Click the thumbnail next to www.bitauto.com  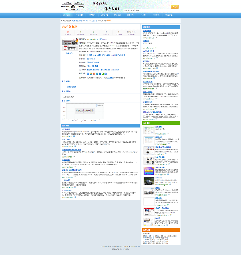click(149, 191)
